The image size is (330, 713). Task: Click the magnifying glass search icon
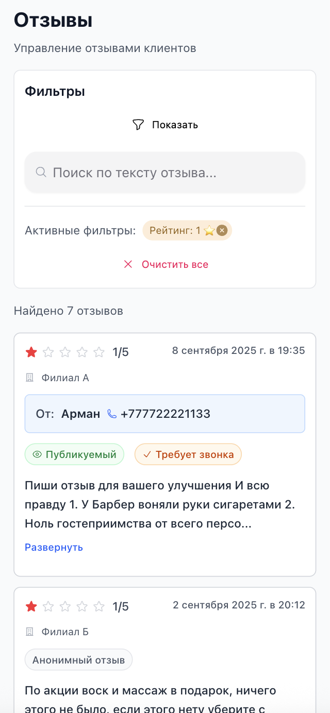41,173
